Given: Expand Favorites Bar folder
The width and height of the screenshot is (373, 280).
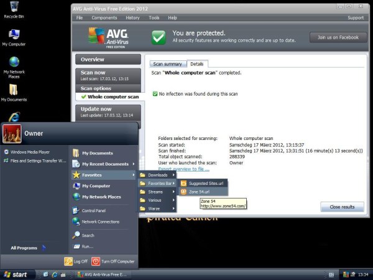Looking at the screenshot, I should pyautogui.click(x=157, y=184).
